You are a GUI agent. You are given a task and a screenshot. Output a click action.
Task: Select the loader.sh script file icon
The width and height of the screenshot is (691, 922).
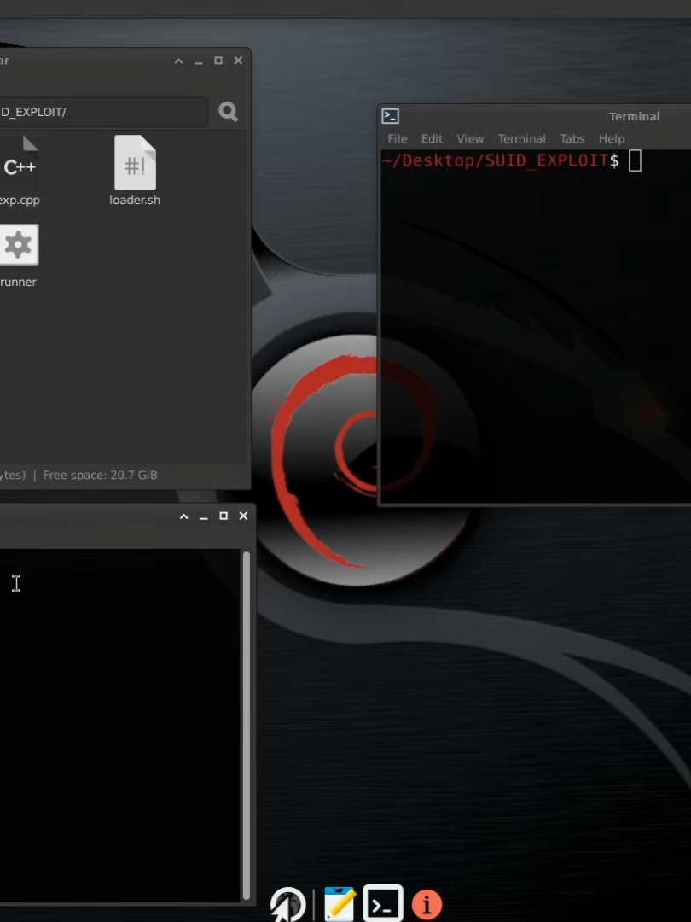(x=135, y=163)
